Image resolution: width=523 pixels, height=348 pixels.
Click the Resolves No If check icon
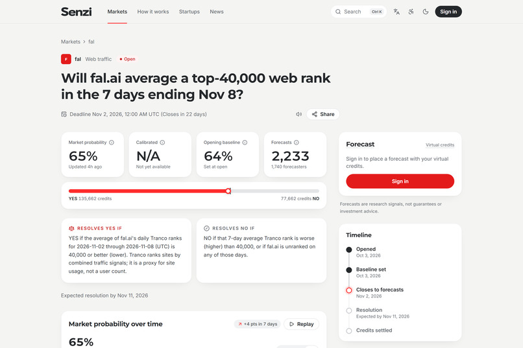coord(206,229)
